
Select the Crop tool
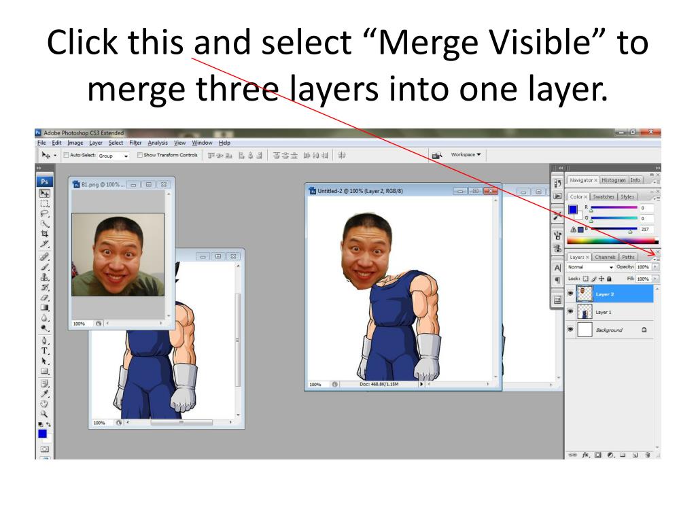point(44,234)
